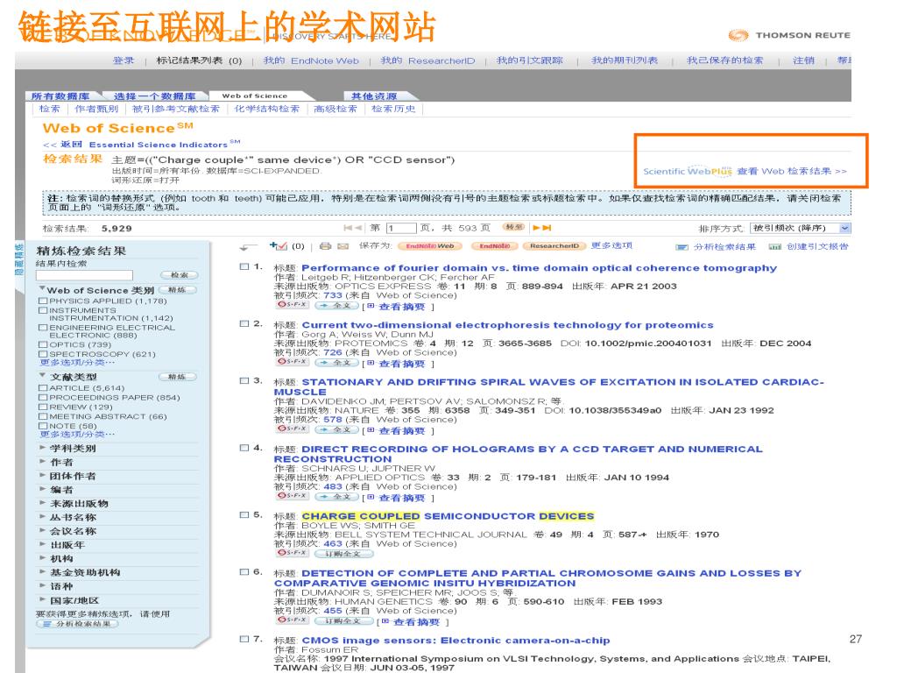Open 全文 full text for result 4

pos(336,496)
